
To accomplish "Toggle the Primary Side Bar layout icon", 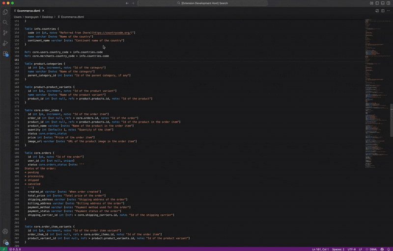I will (x=377, y=3).
